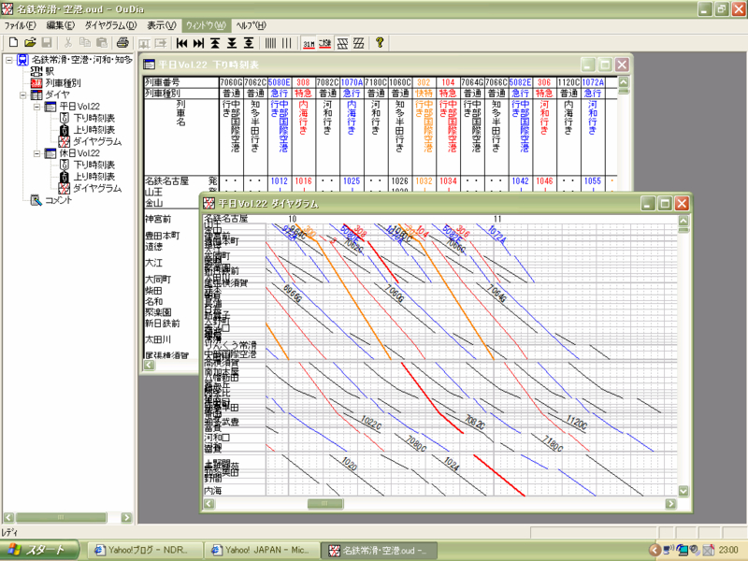The height and width of the screenshot is (561, 748).
Task: Switch to Yahoo! JAPAN taskbar window
Action: (x=259, y=550)
